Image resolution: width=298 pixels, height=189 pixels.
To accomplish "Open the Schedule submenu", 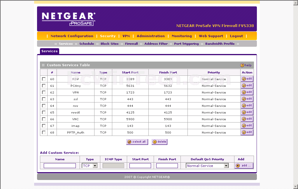I will tap(87, 44).
